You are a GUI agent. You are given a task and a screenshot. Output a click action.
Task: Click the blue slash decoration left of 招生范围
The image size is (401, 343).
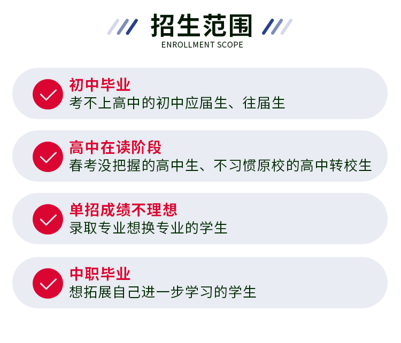coord(122,27)
